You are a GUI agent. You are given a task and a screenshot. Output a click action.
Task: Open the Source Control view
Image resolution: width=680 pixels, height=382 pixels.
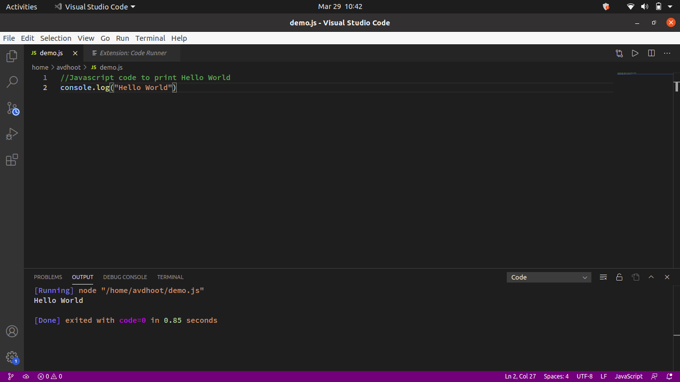coord(11,108)
